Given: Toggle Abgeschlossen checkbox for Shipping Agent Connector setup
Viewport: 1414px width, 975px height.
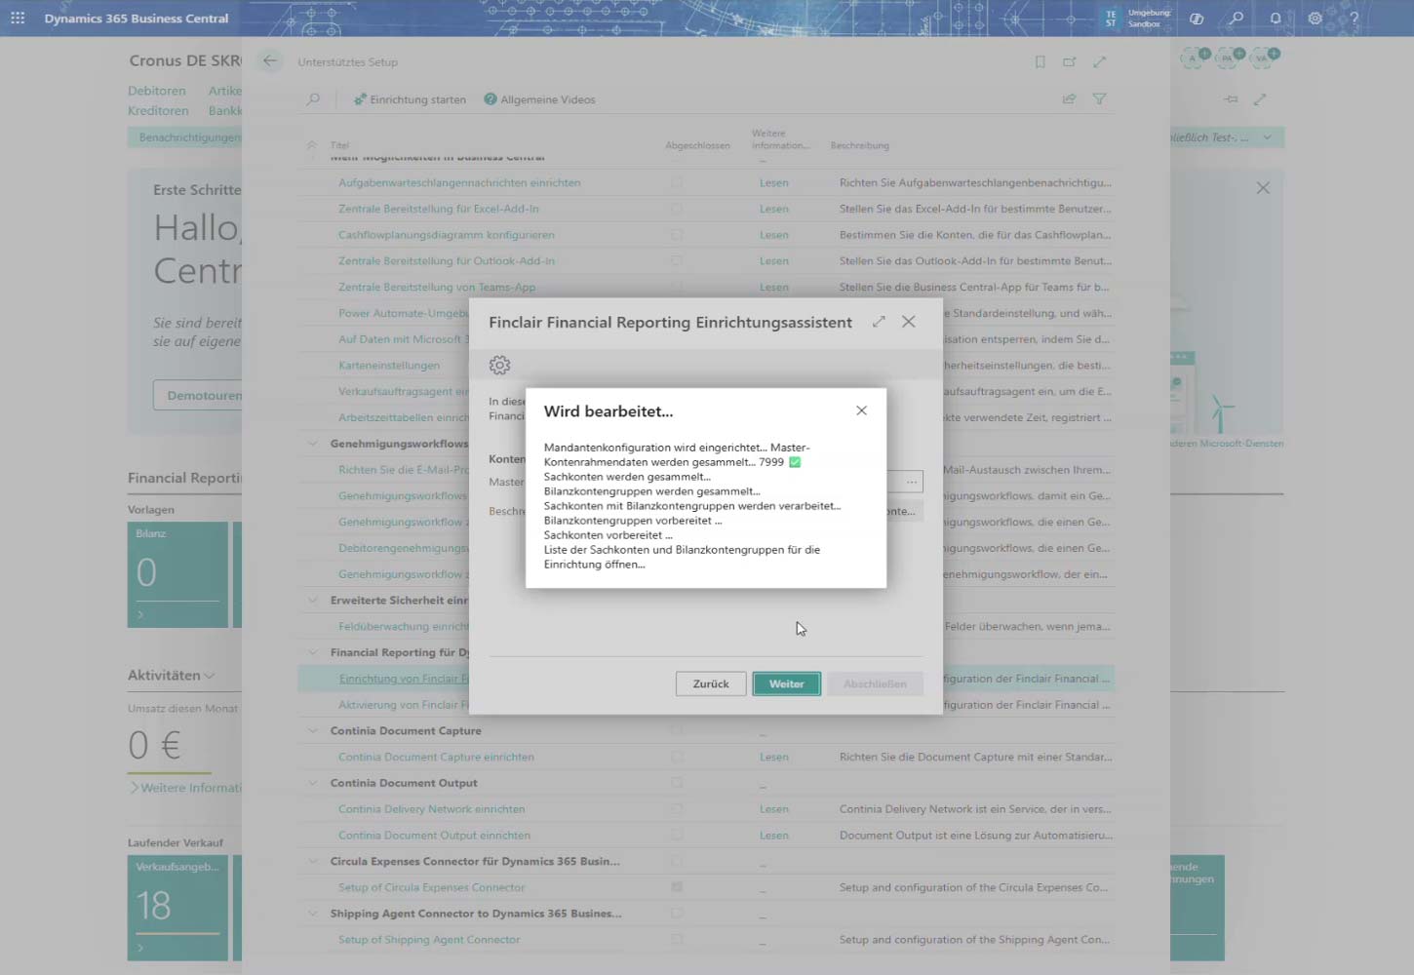Looking at the screenshot, I should (677, 940).
